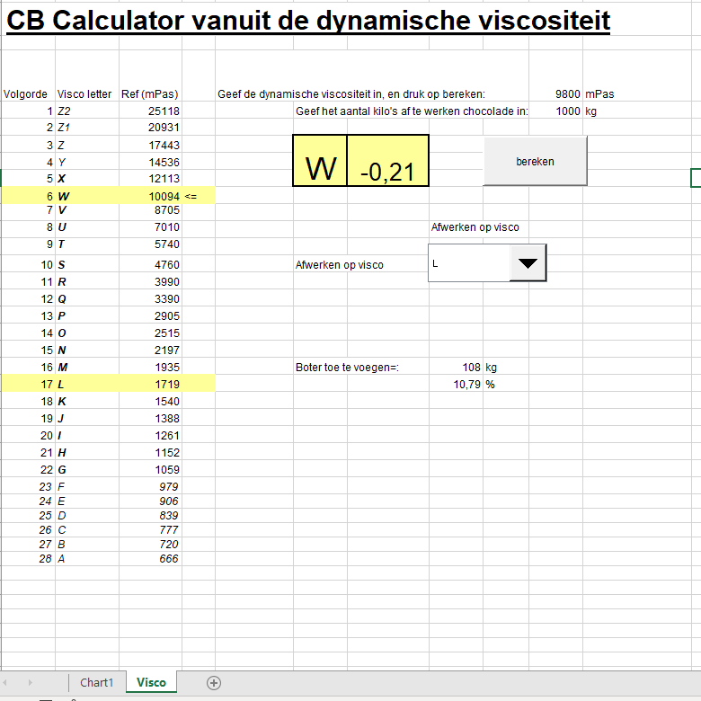Select the Z2 visco letter cell
The image size is (701, 701).
coord(87,111)
